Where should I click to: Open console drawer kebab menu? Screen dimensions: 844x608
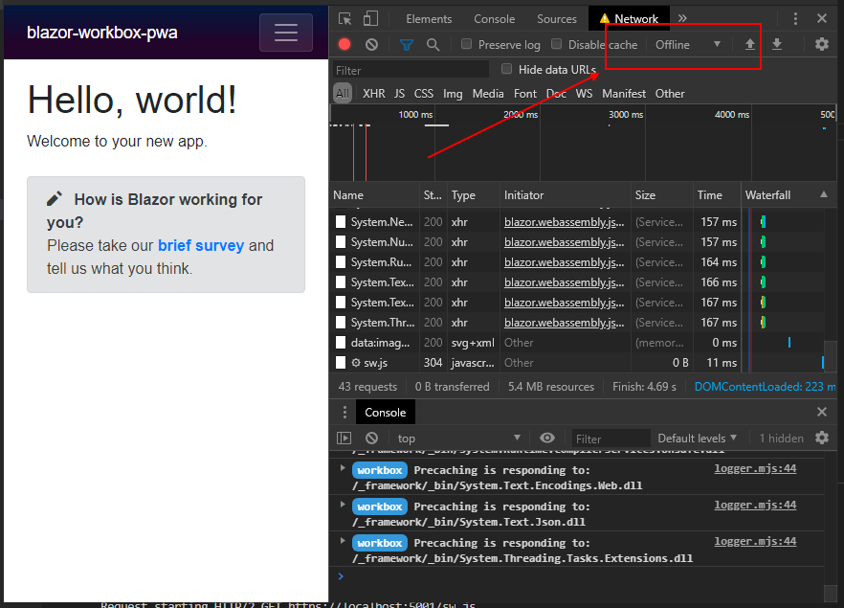[345, 413]
